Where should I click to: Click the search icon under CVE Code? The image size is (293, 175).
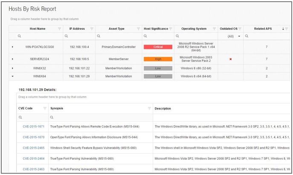click(x=20, y=118)
